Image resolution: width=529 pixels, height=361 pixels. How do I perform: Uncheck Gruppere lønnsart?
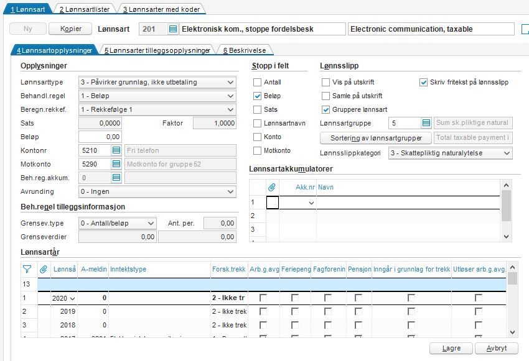click(x=326, y=109)
